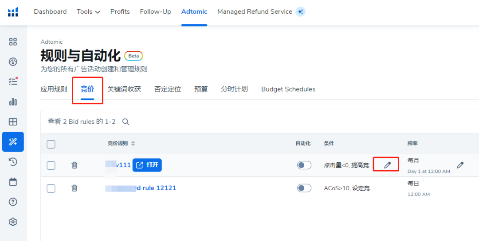479x241 pixels.
Task: Click the Adtomic breadcrumb above the title
Action: (51, 42)
